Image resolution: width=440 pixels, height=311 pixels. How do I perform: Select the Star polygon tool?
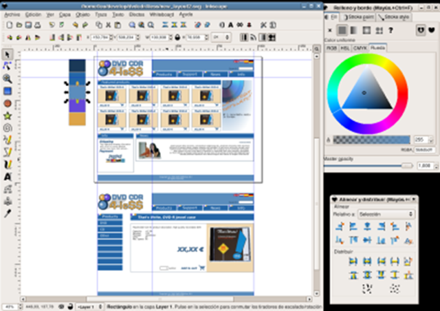coord(8,116)
